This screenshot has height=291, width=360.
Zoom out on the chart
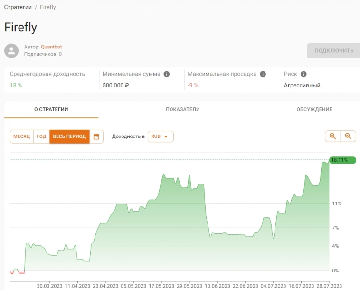348,136
